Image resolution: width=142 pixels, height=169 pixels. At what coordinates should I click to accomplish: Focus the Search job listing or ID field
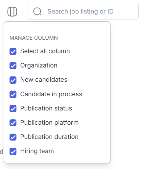(x=83, y=11)
